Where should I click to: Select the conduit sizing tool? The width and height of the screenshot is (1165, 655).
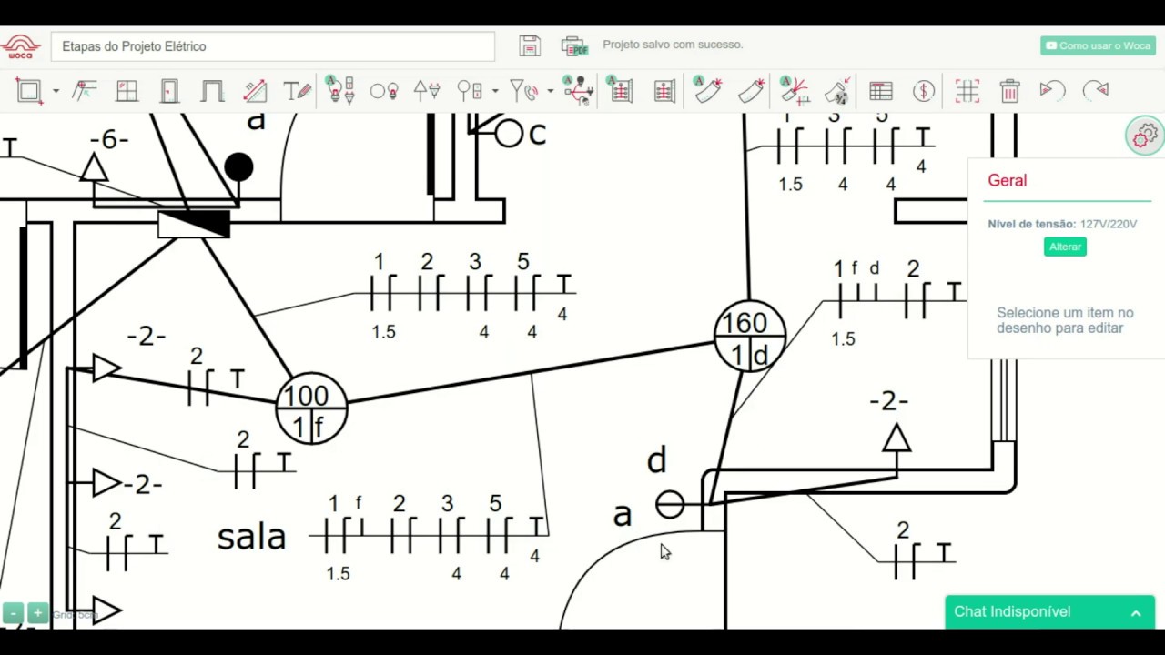point(838,90)
